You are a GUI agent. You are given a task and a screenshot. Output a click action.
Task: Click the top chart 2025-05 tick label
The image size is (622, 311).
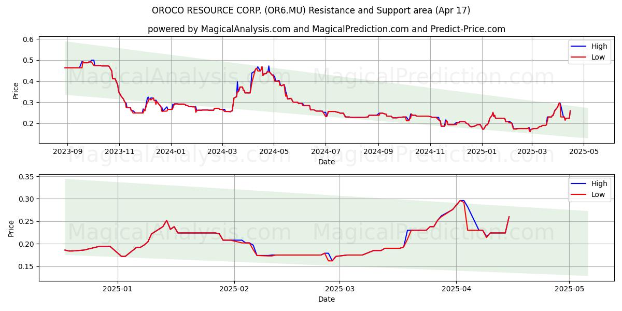pos(584,151)
